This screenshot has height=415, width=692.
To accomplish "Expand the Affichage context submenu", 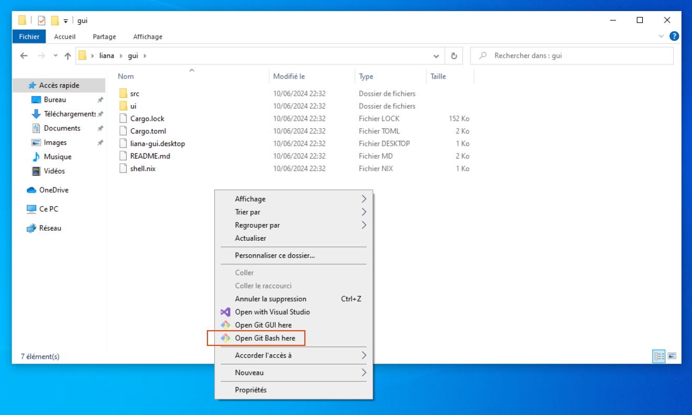I will tap(294, 199).
